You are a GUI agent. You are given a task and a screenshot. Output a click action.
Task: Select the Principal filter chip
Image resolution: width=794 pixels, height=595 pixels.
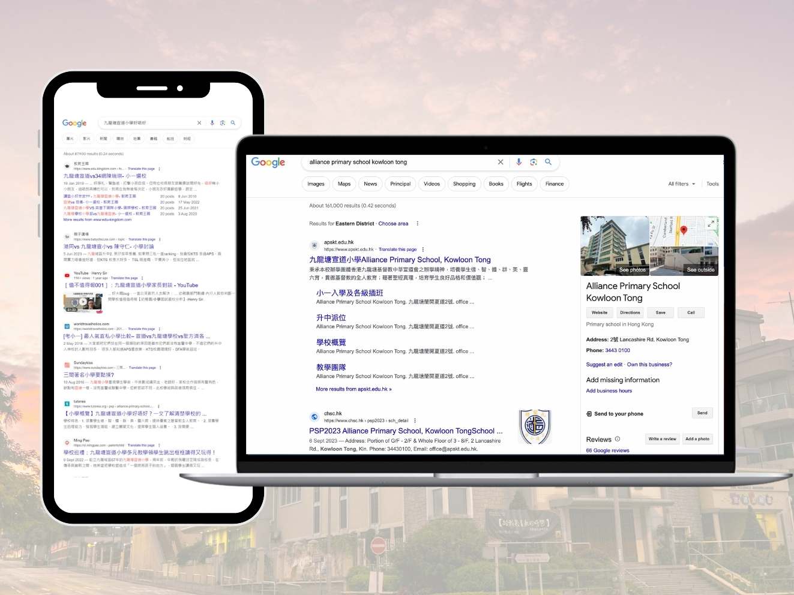coord(400,184)
